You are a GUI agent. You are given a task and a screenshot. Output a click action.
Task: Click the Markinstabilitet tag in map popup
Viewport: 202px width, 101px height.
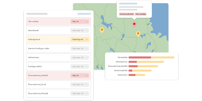[127, 14]
